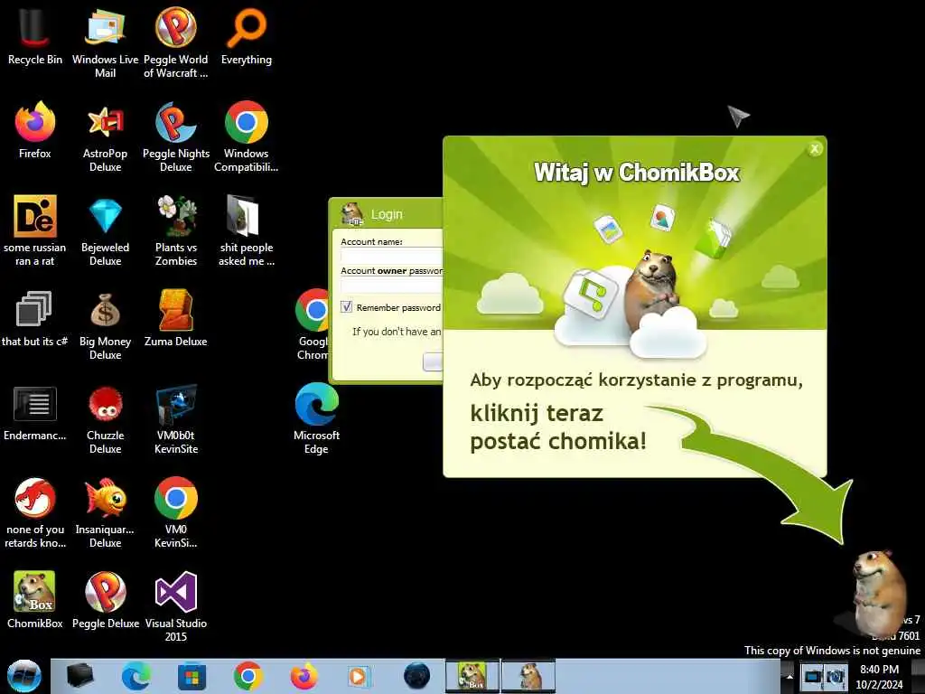Open Visual Studio 2015 desktop icon
The width and height of the screenshot is (925, 694).
(176, 605)
